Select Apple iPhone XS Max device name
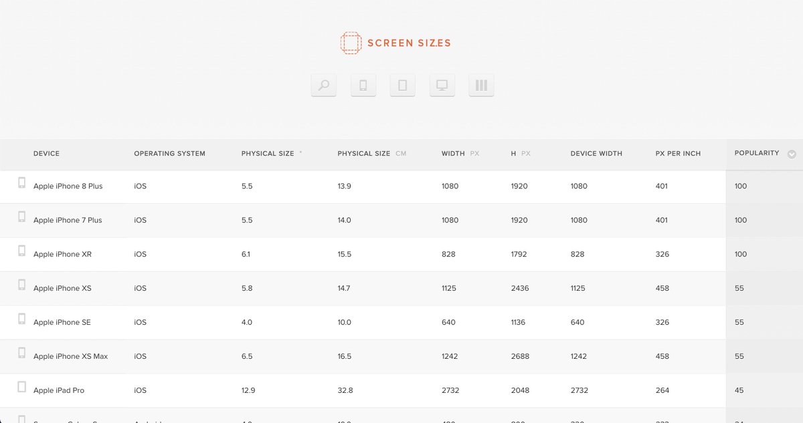 coord(70,357)
